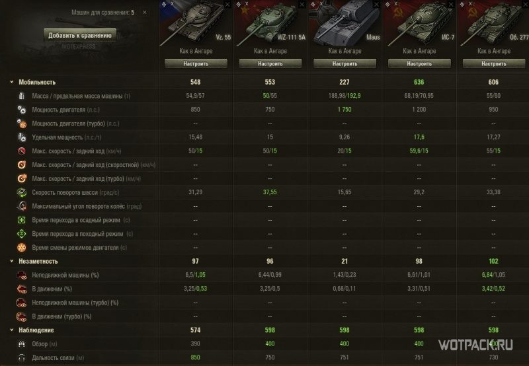Click the chassis traverse speed icon
This screenshot has width=529, height=366.
tap(22, 192)
